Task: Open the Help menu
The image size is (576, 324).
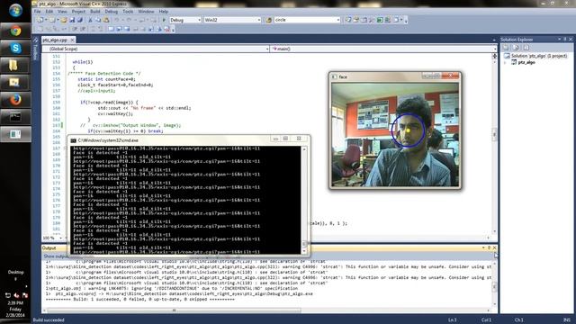Action: 164,12
